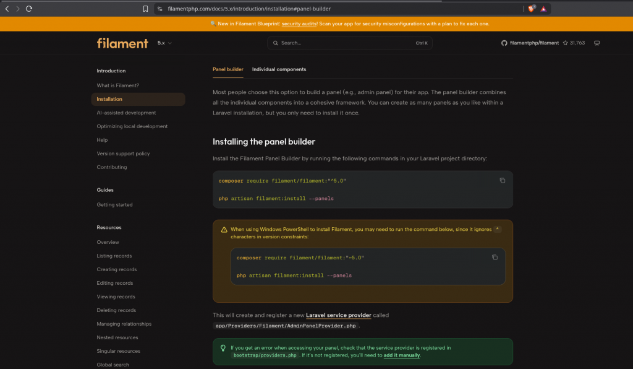Copy the PowerShell ~5.0 code block

click(x=495, y=257)
